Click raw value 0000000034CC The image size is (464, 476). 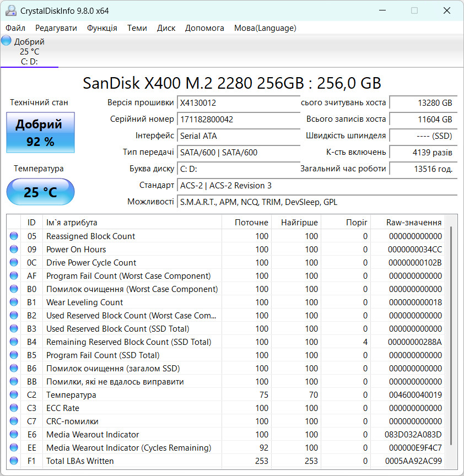(x=415, y=250)
